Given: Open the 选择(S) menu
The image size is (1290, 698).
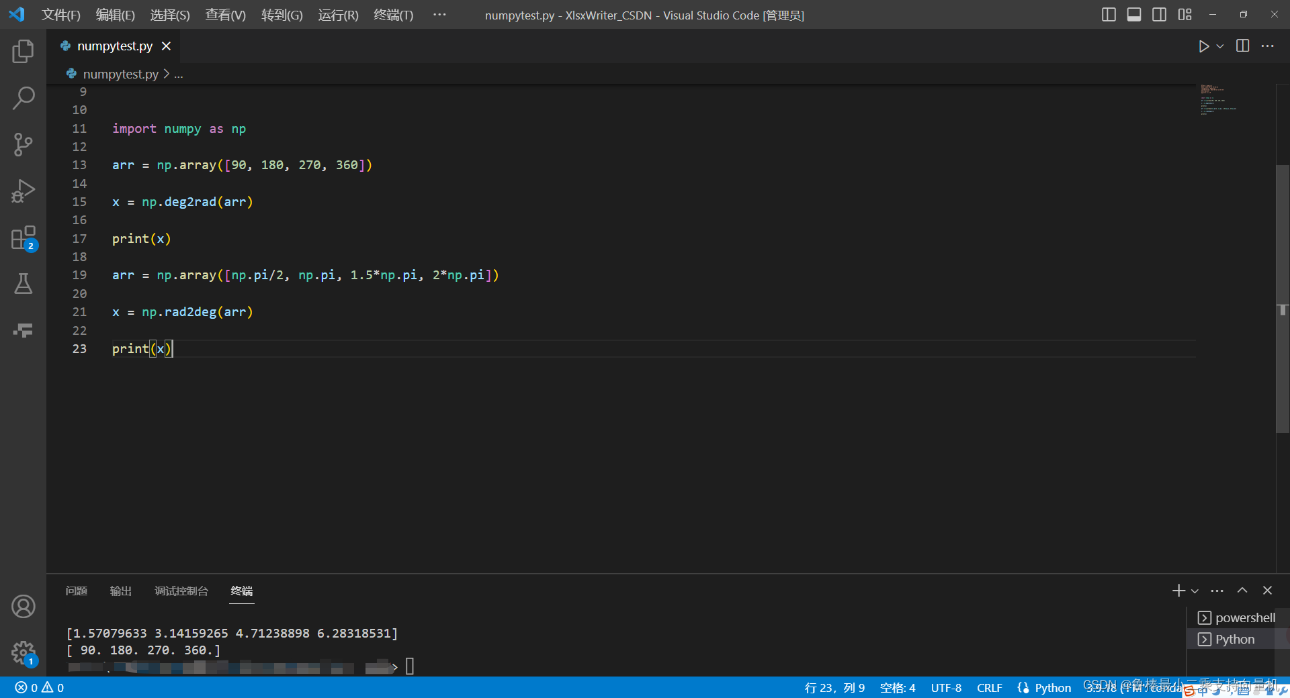Looking at the screenshot, I should 170,15.
